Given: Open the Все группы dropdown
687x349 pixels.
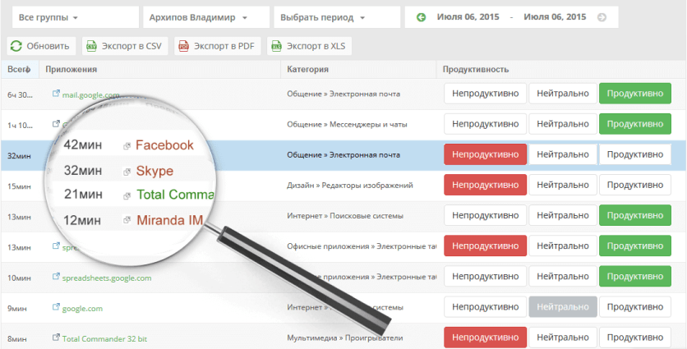Looking at the screenshot, I should 70,17.
